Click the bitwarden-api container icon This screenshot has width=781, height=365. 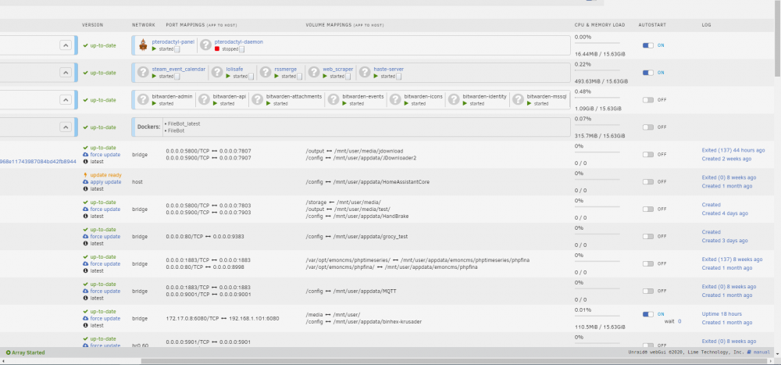[x=204, y=100]
